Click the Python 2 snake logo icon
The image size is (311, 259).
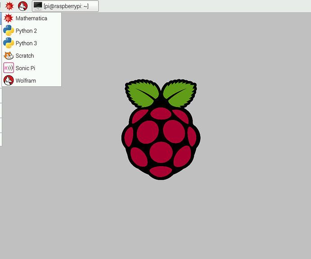9,31
